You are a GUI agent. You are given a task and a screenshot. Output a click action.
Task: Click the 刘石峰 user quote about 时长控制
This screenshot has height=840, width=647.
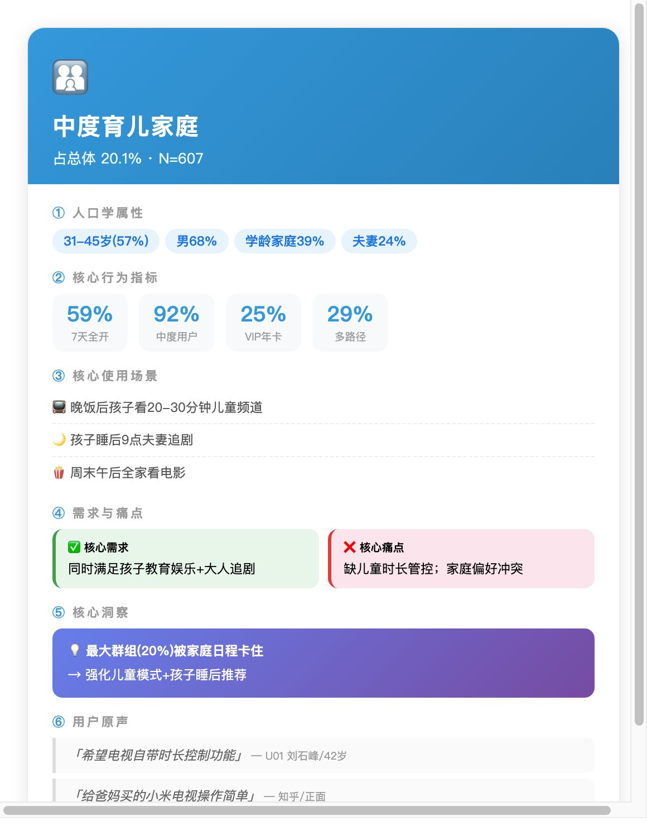click(323, 755)
